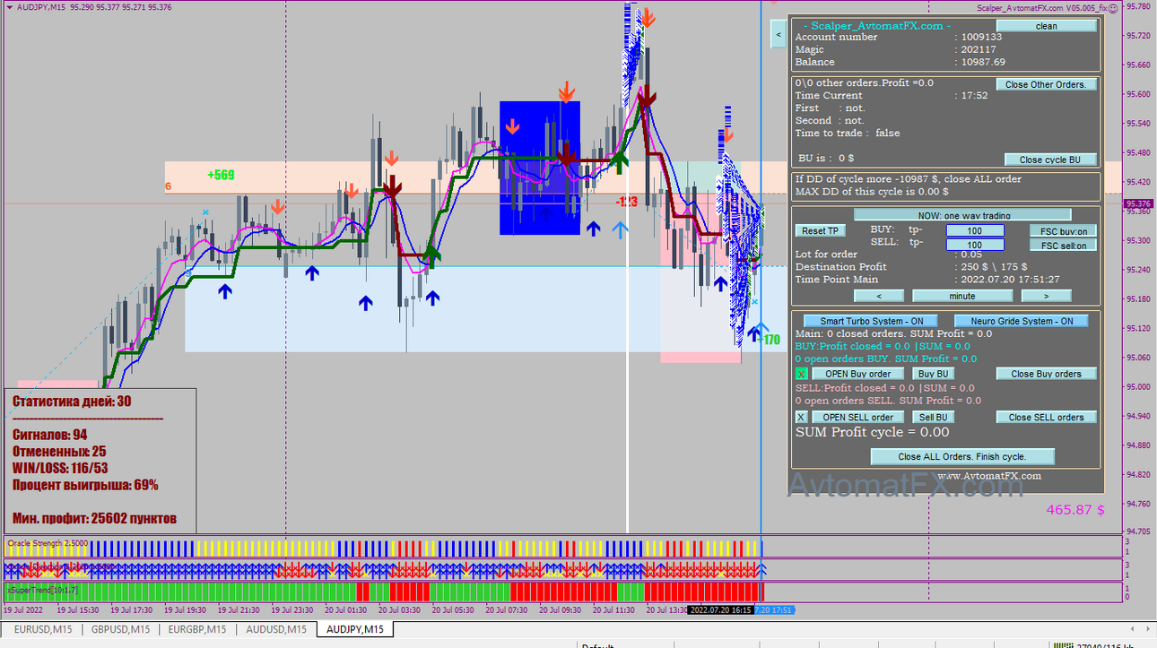The height and width of the screenshot is (648, 1157).
Task: Click the 'SUM Profit cycle = 0.00' text
Action: click(873, 432)
